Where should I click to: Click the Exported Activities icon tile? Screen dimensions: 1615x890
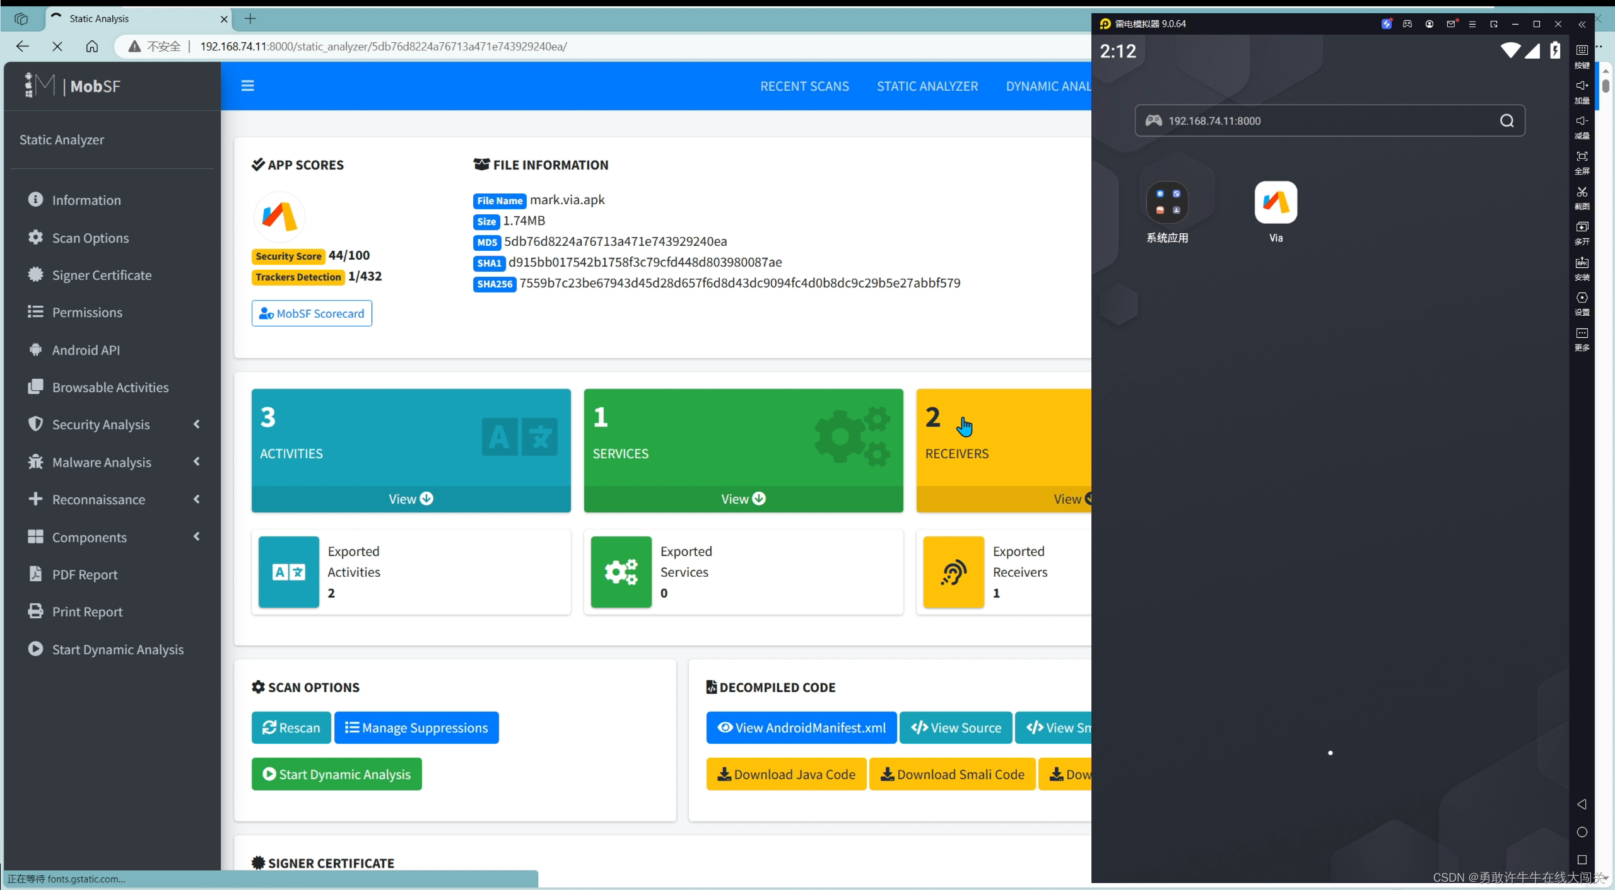point(289,572)
